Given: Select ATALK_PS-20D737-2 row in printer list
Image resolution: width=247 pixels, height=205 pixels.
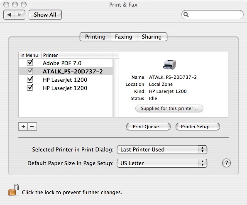Looking at the screenshot, I should pyautogui.click(x=66, y=71).
